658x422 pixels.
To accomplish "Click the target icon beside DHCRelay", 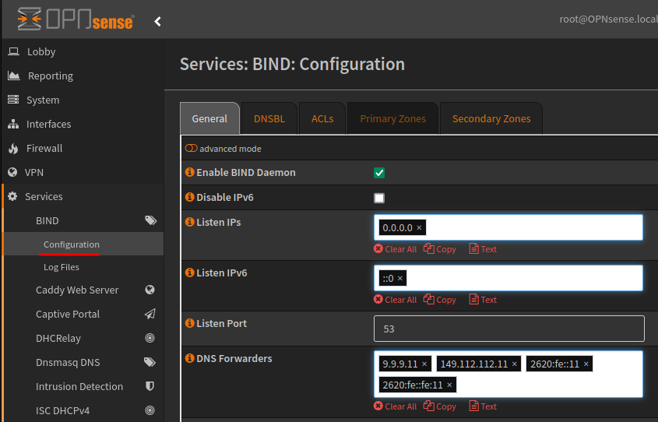I will pyautogui.click(x=150, y=338).
